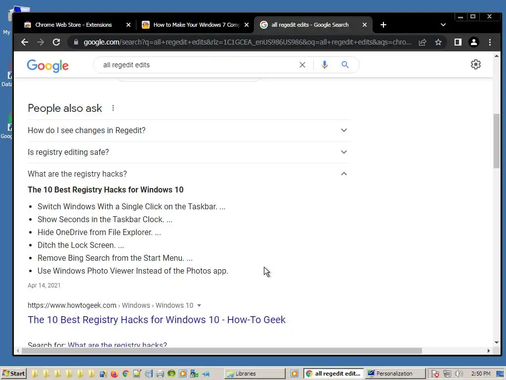Launch Firefox from the taskbar quick launch
The height and width of the screenshot is (380, 506).
click(x=114, y=374)
